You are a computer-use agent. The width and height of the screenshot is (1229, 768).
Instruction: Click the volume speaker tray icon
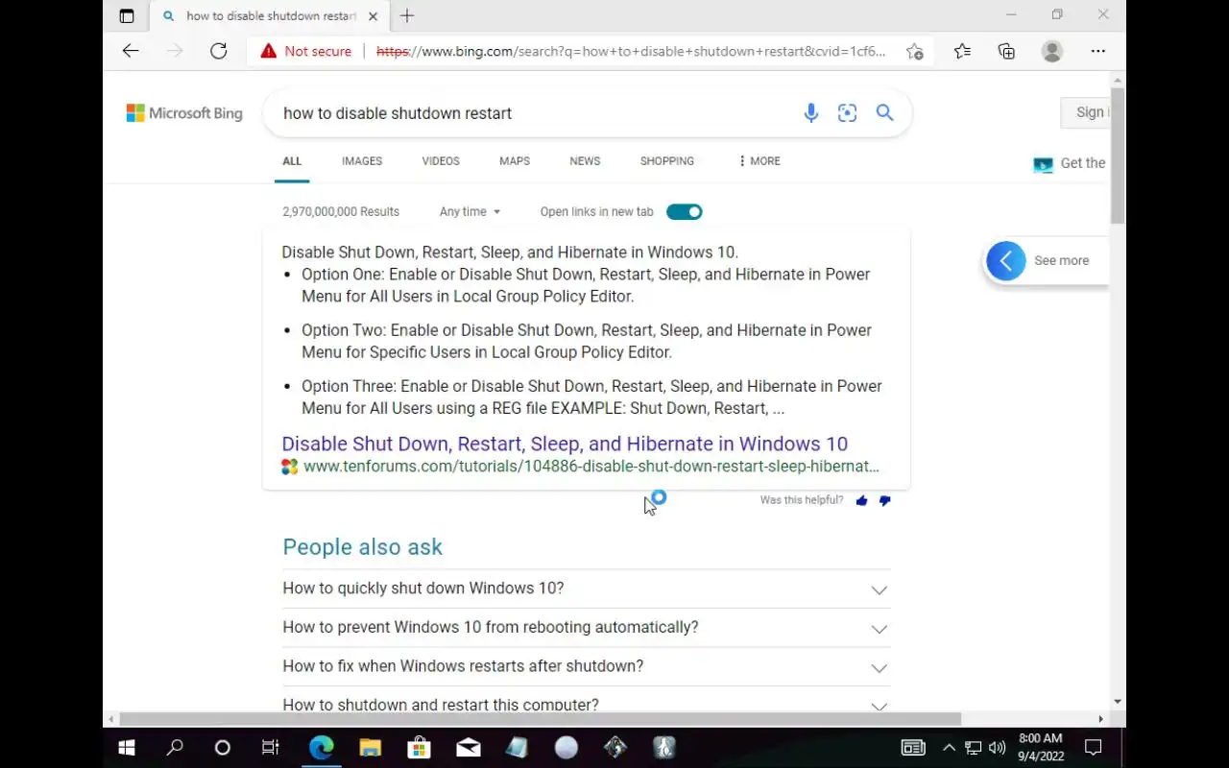point(998,748)
